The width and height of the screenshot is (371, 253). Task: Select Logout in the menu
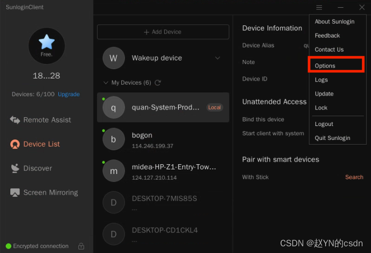(324, 124)
